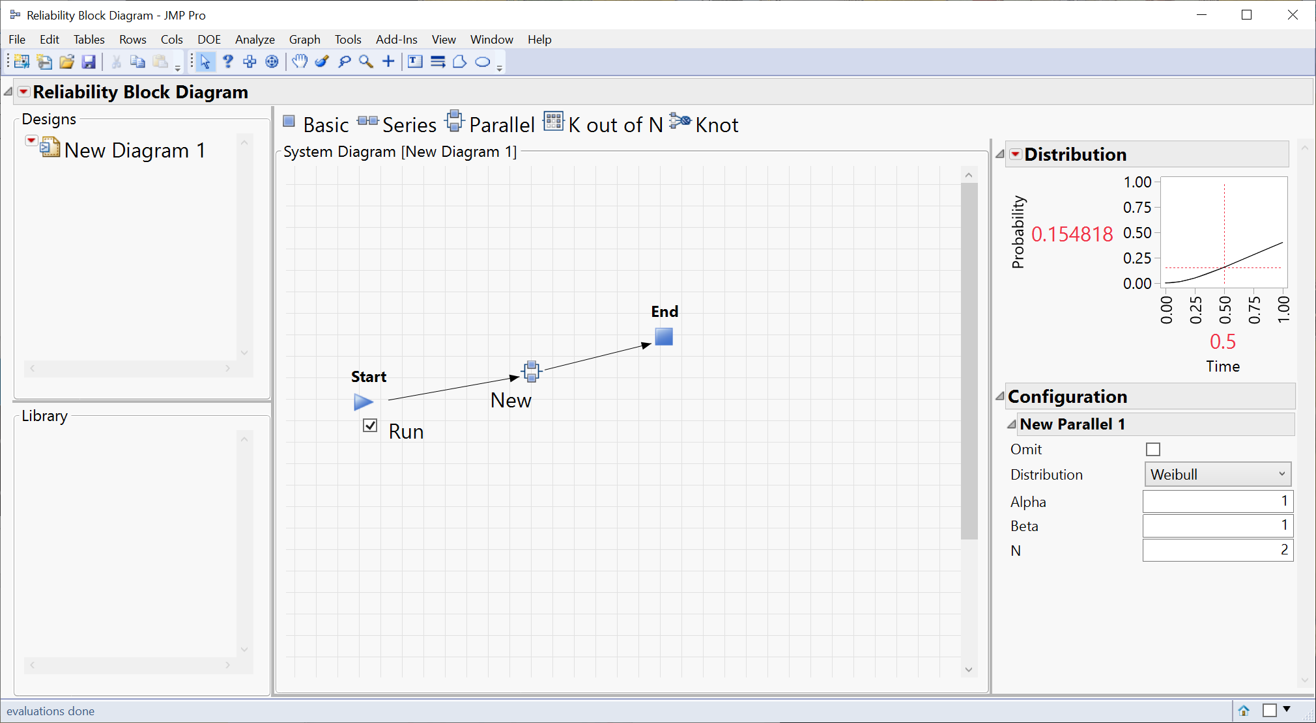
Task: Open the DOE menu
Action: pyautogui.click(x=208, y=39)
